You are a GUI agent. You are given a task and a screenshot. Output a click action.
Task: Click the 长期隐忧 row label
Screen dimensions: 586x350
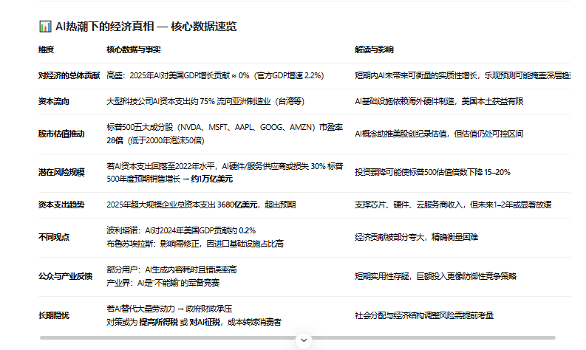coord(54,315)
